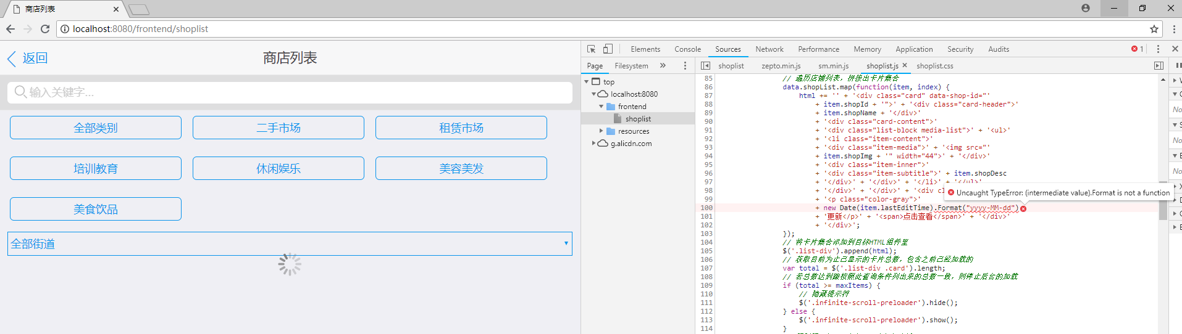The height and width of the screenshot is (334, 1182).
Task: Expand the g.alicdn.com domain arrow
Action: [x=594, y=144]
